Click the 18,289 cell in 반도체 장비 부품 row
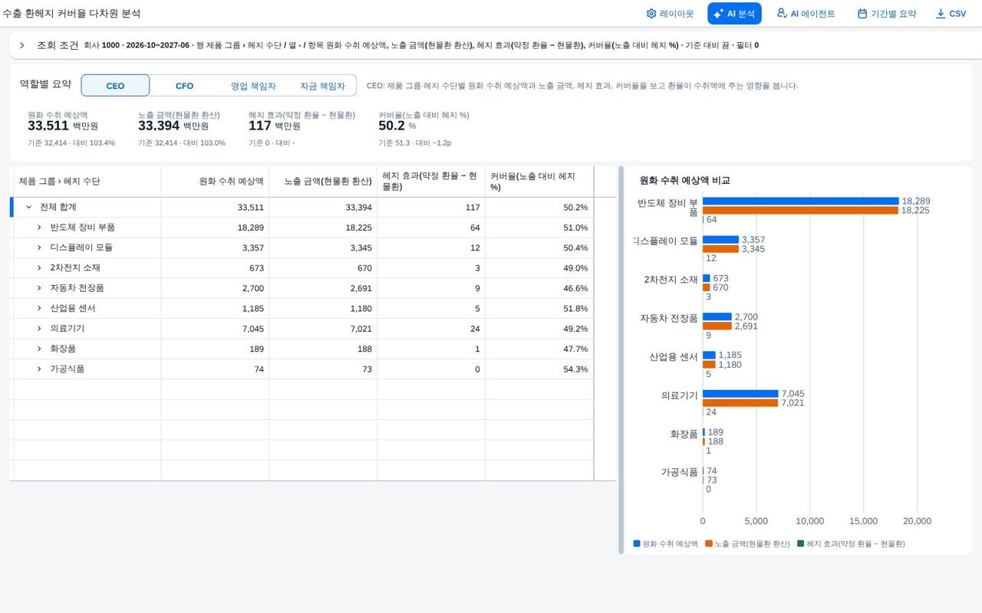This screenshot has width=982, height=613. coord(215,228)
